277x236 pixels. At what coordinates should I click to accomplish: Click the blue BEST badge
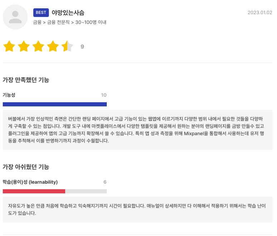pyautogui.click(x=41, y=13)
